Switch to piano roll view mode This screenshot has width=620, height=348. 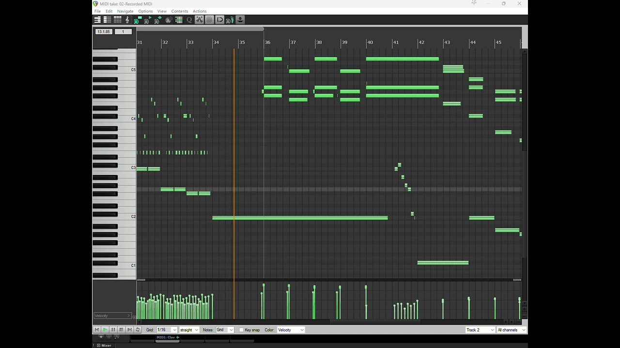(97, 20)
